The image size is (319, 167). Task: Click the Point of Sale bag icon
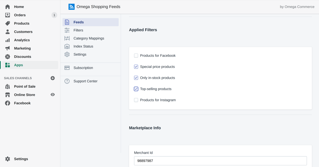pyautogui.click(x=8, y=87)
